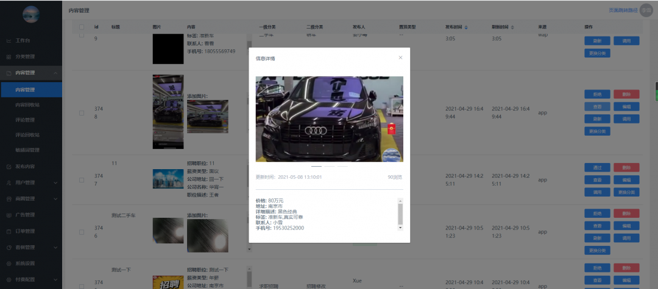658x289 pixels.
Task: Click the 更新时间 2021-05-08 13:10:01 text
Action: [289, 177]
